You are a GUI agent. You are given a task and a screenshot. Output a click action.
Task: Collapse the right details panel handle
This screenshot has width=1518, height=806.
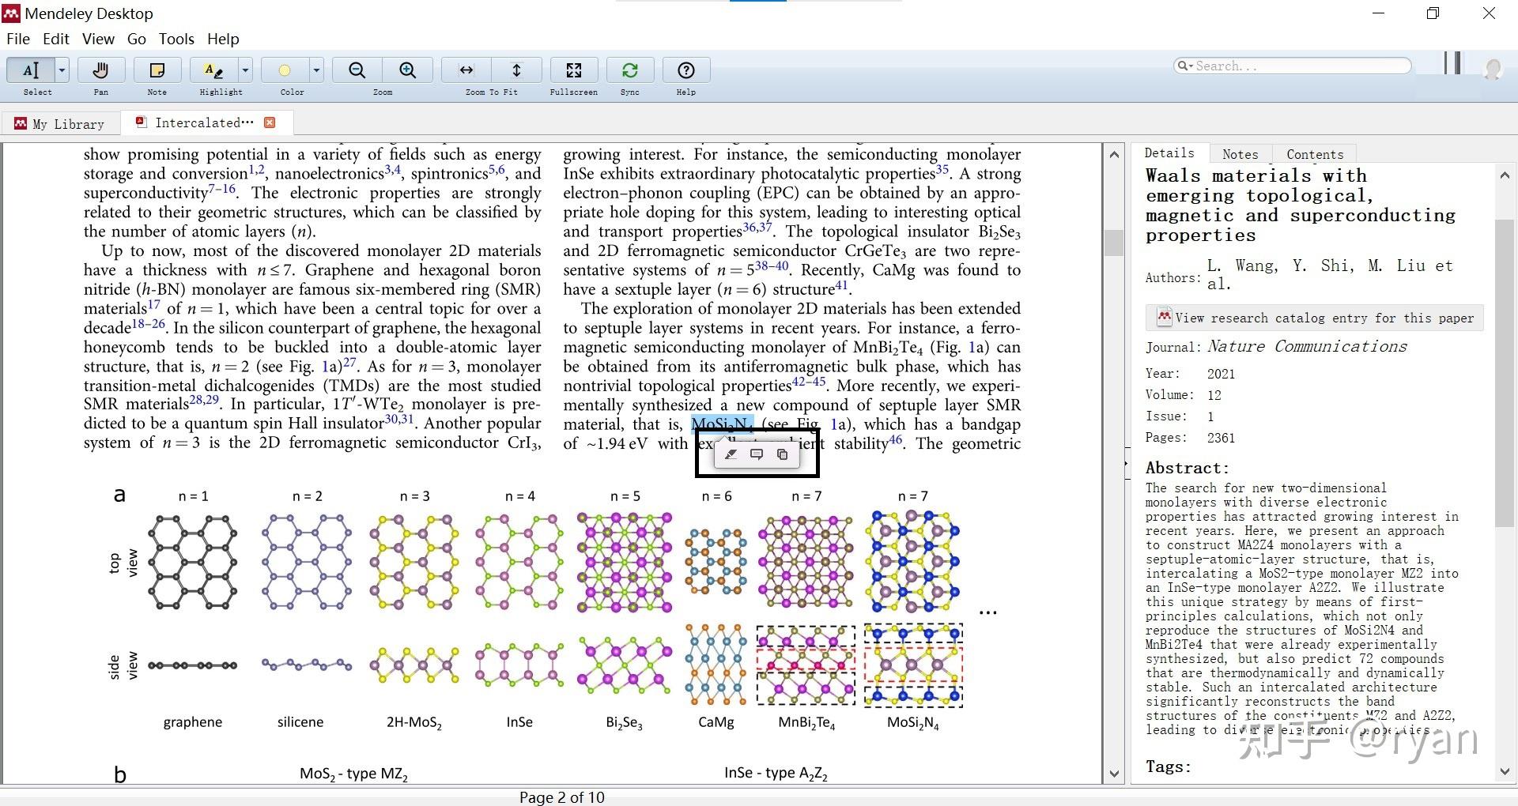(x=1127, y=464)
